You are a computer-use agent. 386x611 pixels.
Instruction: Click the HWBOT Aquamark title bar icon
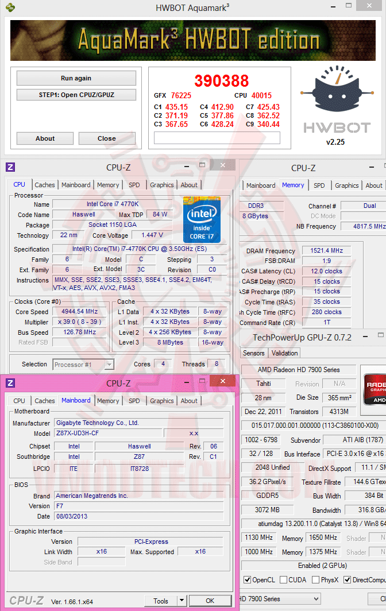(x=10, y=7)
